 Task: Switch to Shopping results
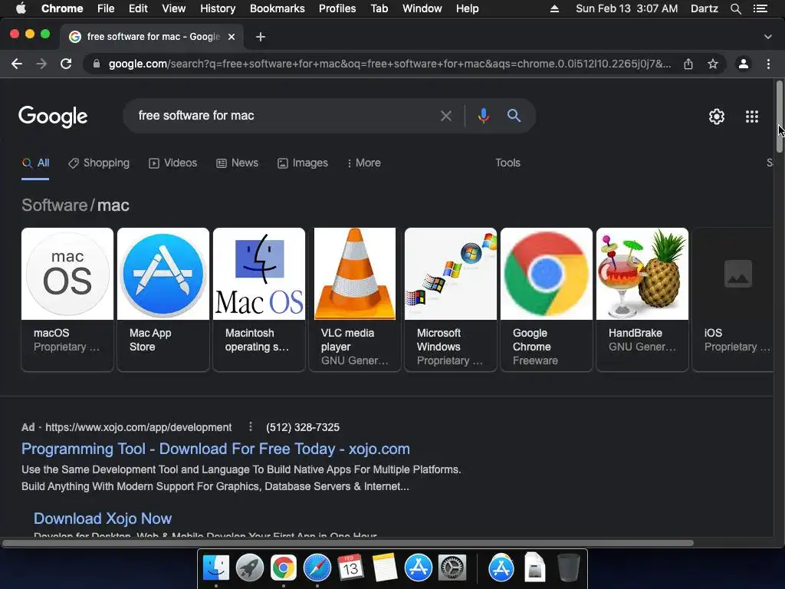99,163
